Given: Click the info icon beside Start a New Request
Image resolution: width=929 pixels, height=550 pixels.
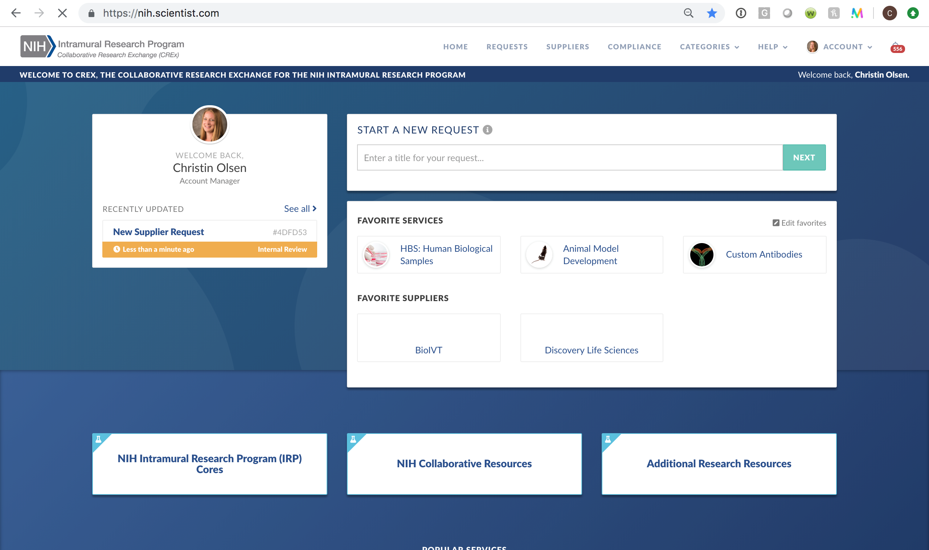Looking at the screenshot, I should (487, 130).
